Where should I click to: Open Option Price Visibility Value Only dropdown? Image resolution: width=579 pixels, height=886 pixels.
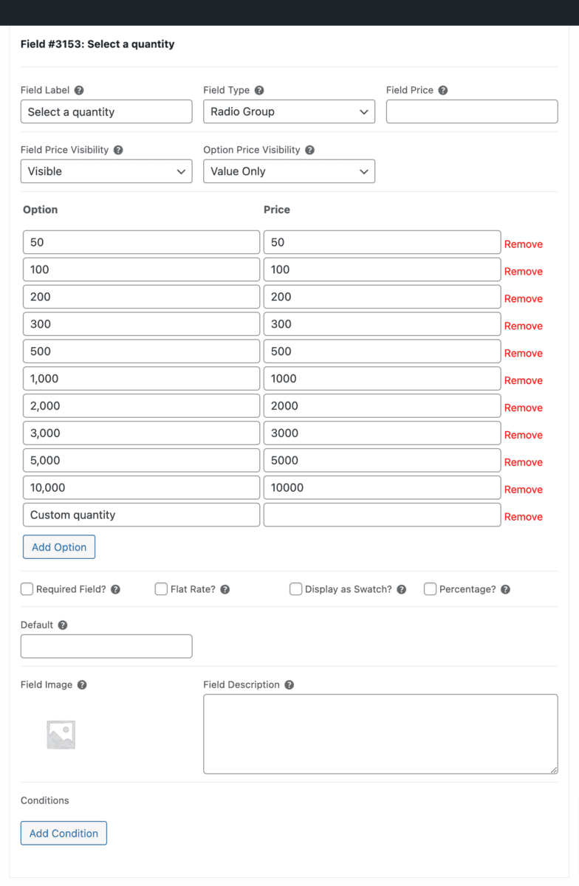289,171
